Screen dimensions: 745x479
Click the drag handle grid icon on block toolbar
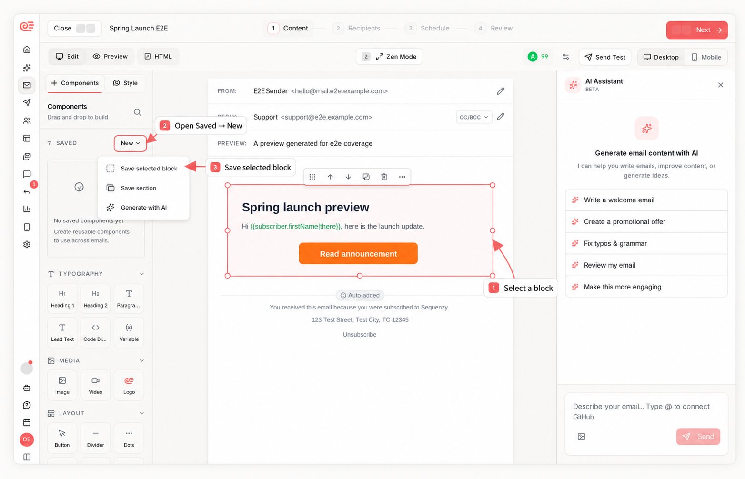point(312,177)
